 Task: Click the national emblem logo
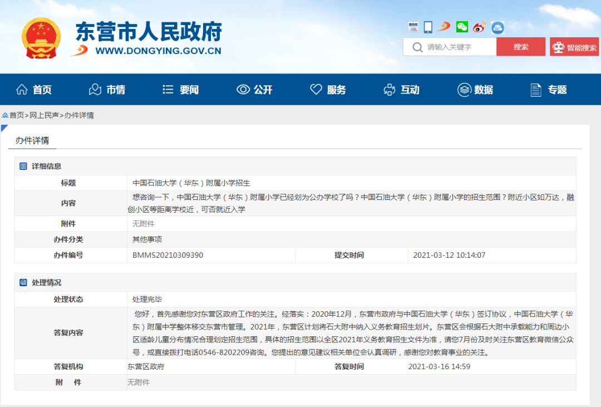pyautogui.click(x=41, y=38)
